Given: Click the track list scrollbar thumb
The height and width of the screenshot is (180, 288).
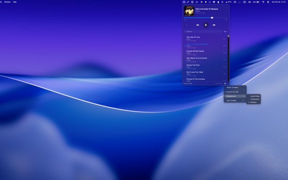Looking at the screenshot, I should [229, 36].
